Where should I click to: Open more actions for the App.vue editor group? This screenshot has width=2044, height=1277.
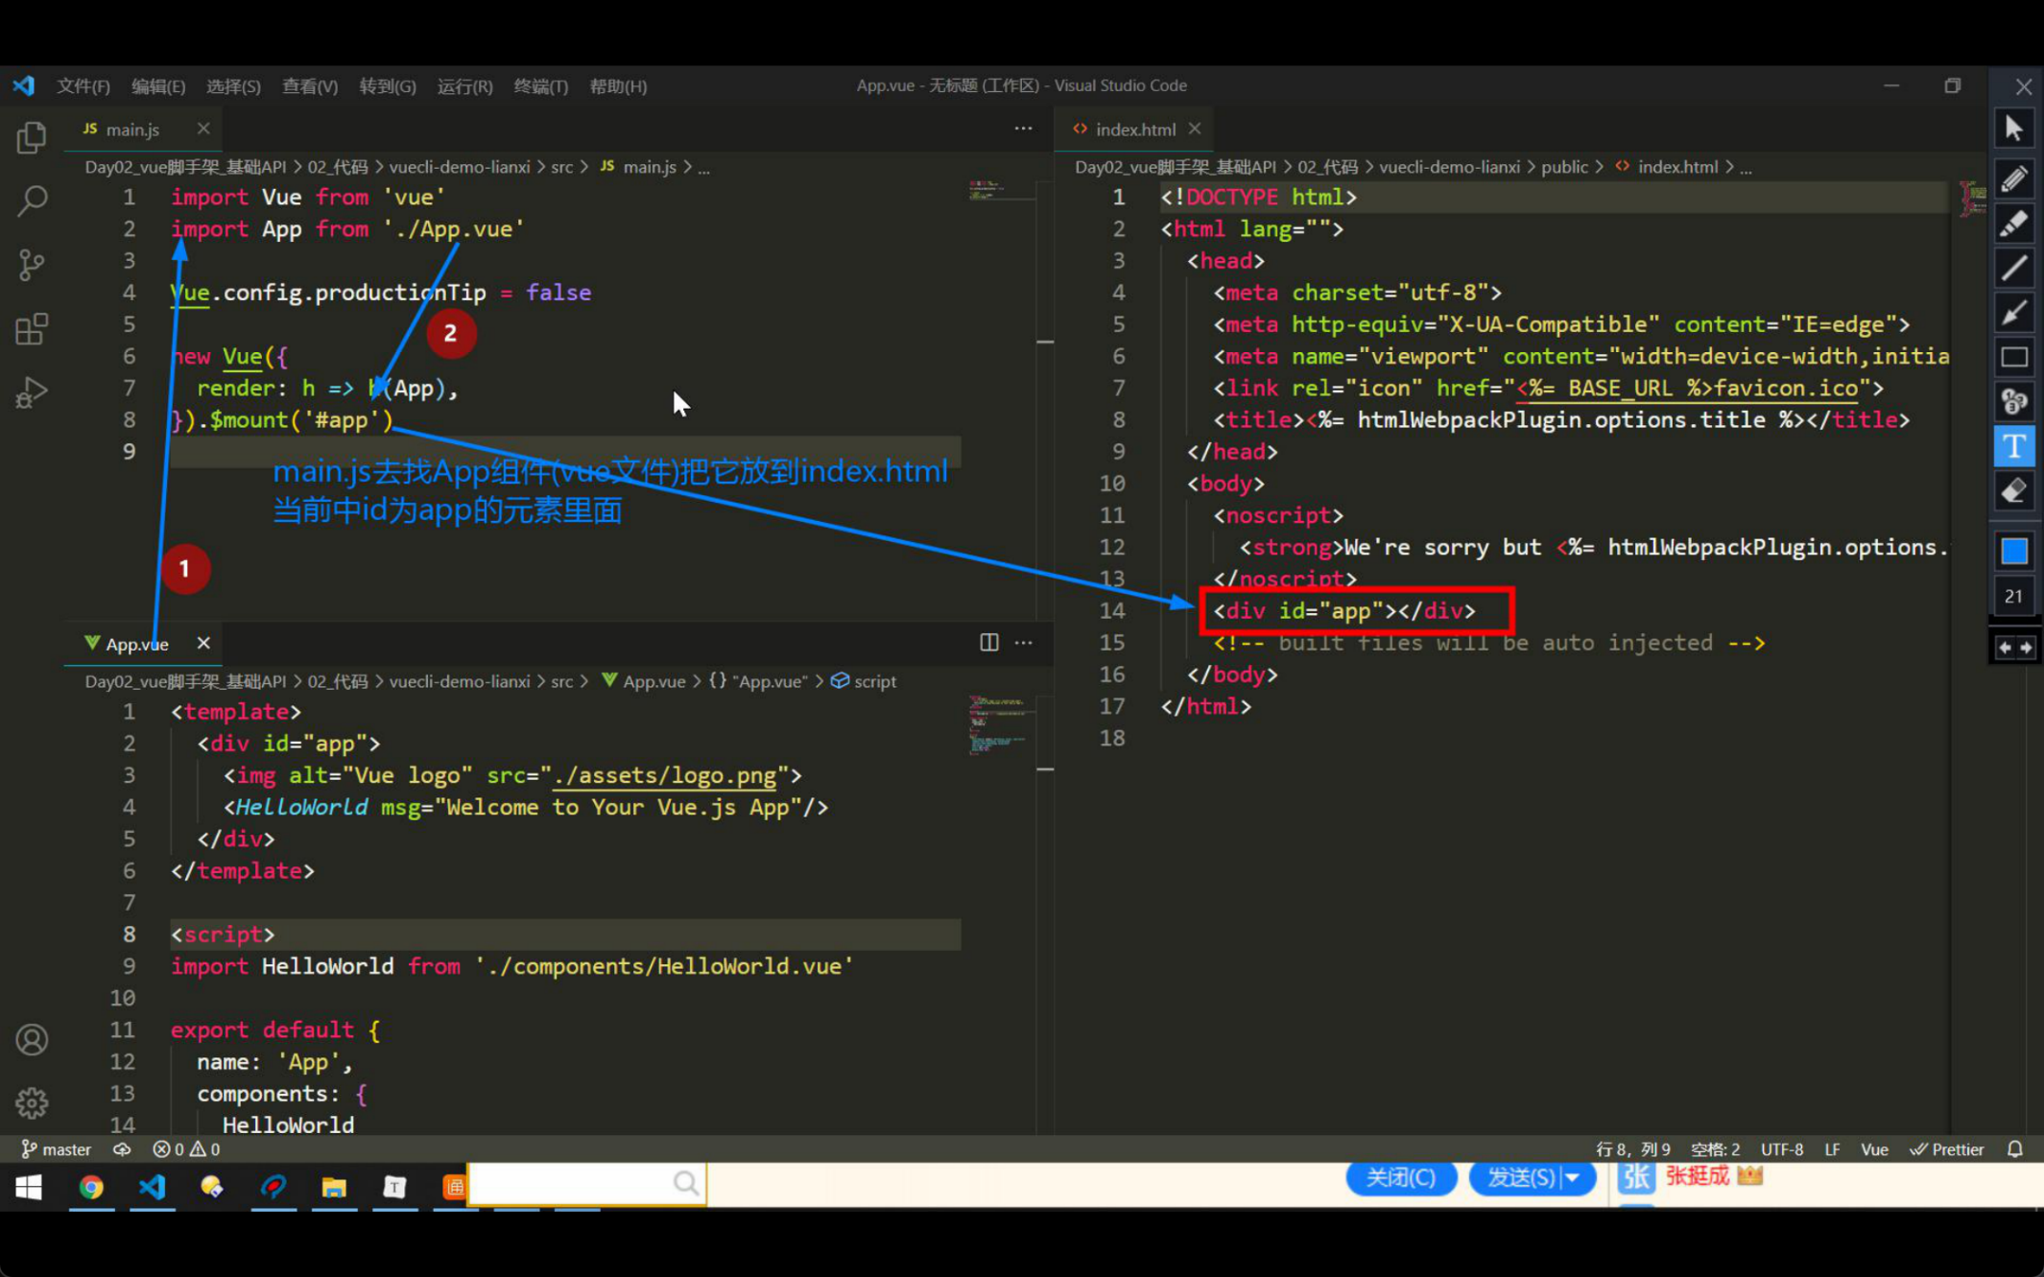[x=1024, y=642]
